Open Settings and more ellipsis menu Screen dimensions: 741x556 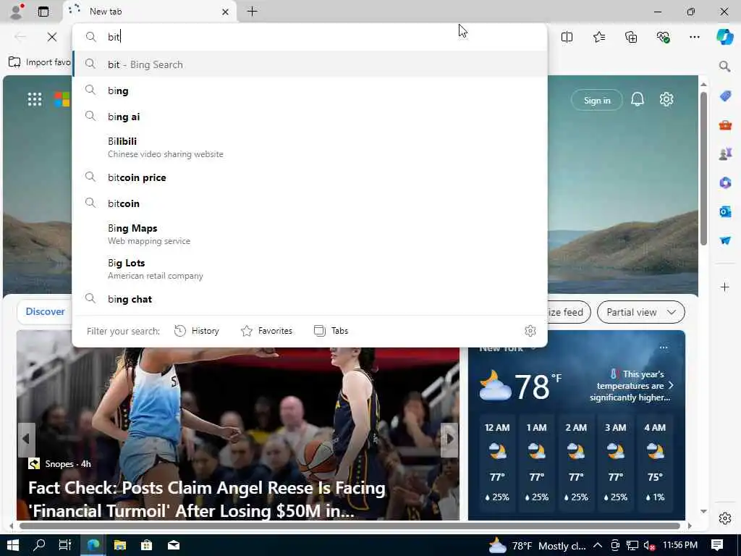(694, 37)
